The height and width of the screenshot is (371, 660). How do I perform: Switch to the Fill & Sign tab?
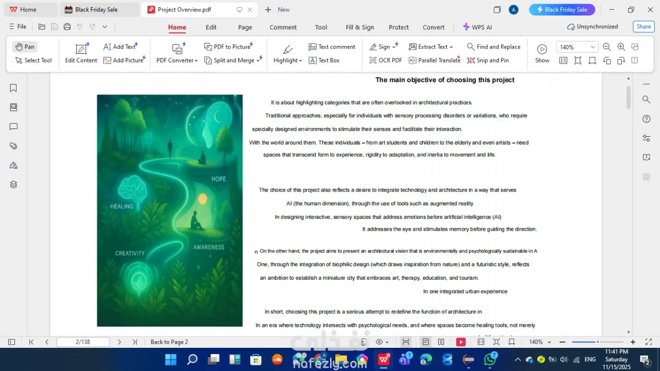tap(360, 27)
